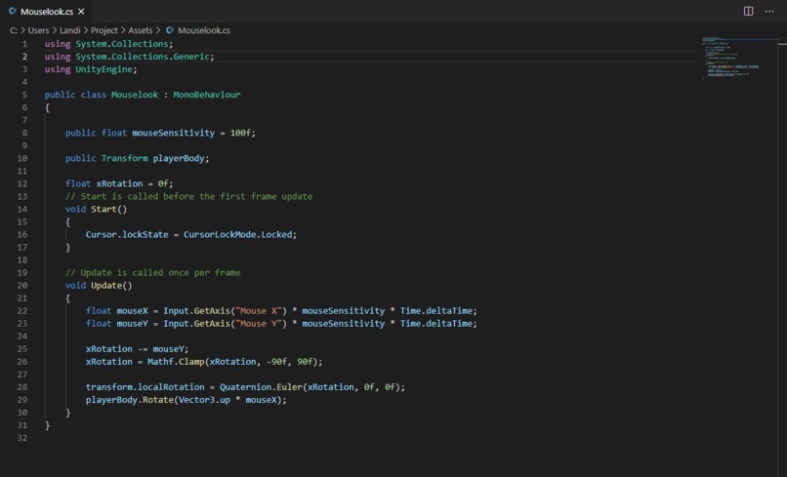
Task: Expand the chevron after 'Landi' breadcrumb
Action: click(x=85, y=30)
